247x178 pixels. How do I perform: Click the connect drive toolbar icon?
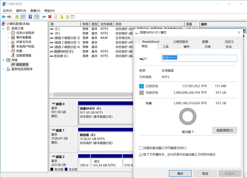point(44,17)
